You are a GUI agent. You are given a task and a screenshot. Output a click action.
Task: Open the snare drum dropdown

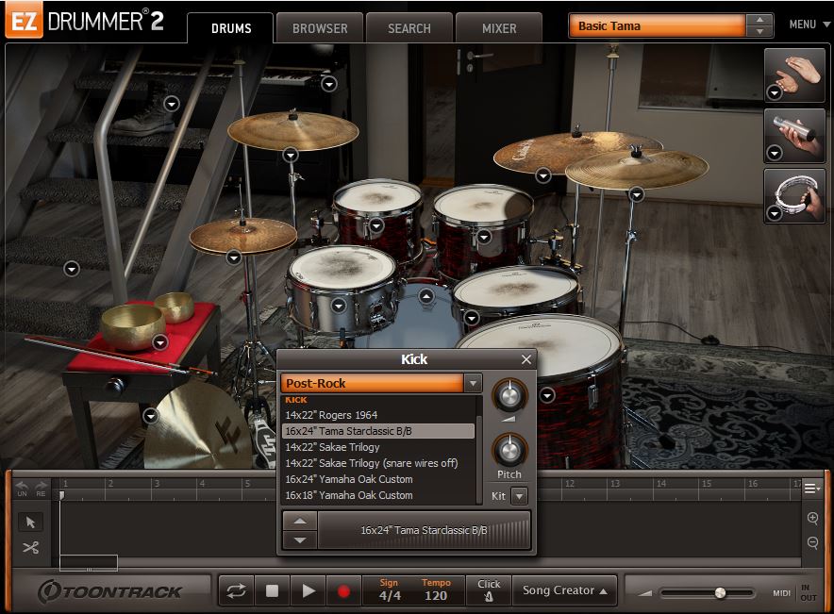click(339, 306)
